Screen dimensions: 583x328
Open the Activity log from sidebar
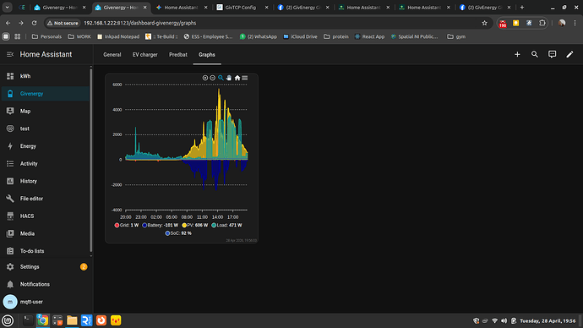(45, 164)
